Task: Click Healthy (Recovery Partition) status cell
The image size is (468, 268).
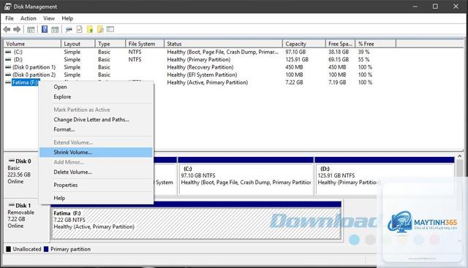Action: point(200,67)
